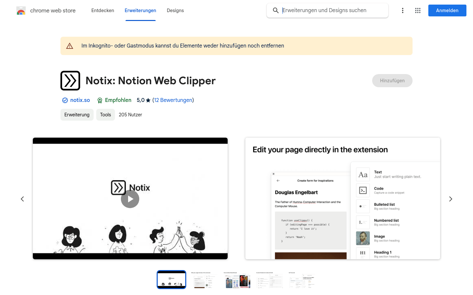Click the Chrome Web Store logo
Screen dimensions: 473x295
(21, 10)
